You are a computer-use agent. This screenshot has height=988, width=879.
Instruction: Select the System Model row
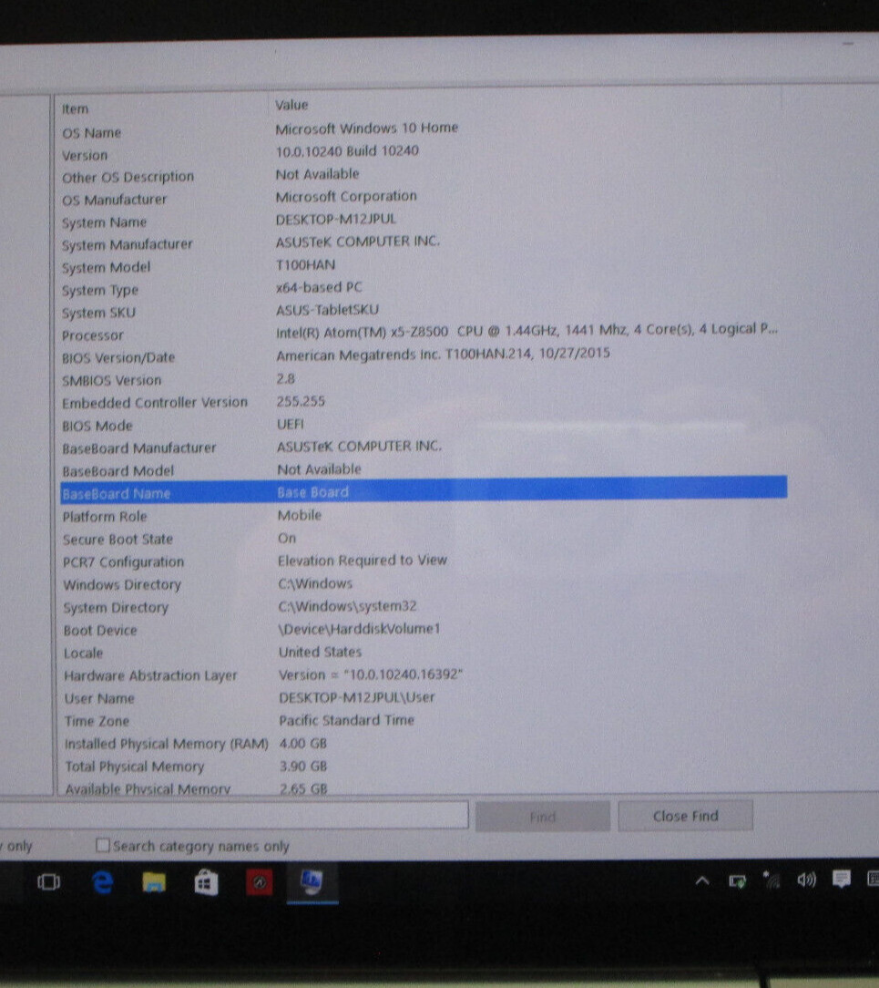(x=422, y=266)
